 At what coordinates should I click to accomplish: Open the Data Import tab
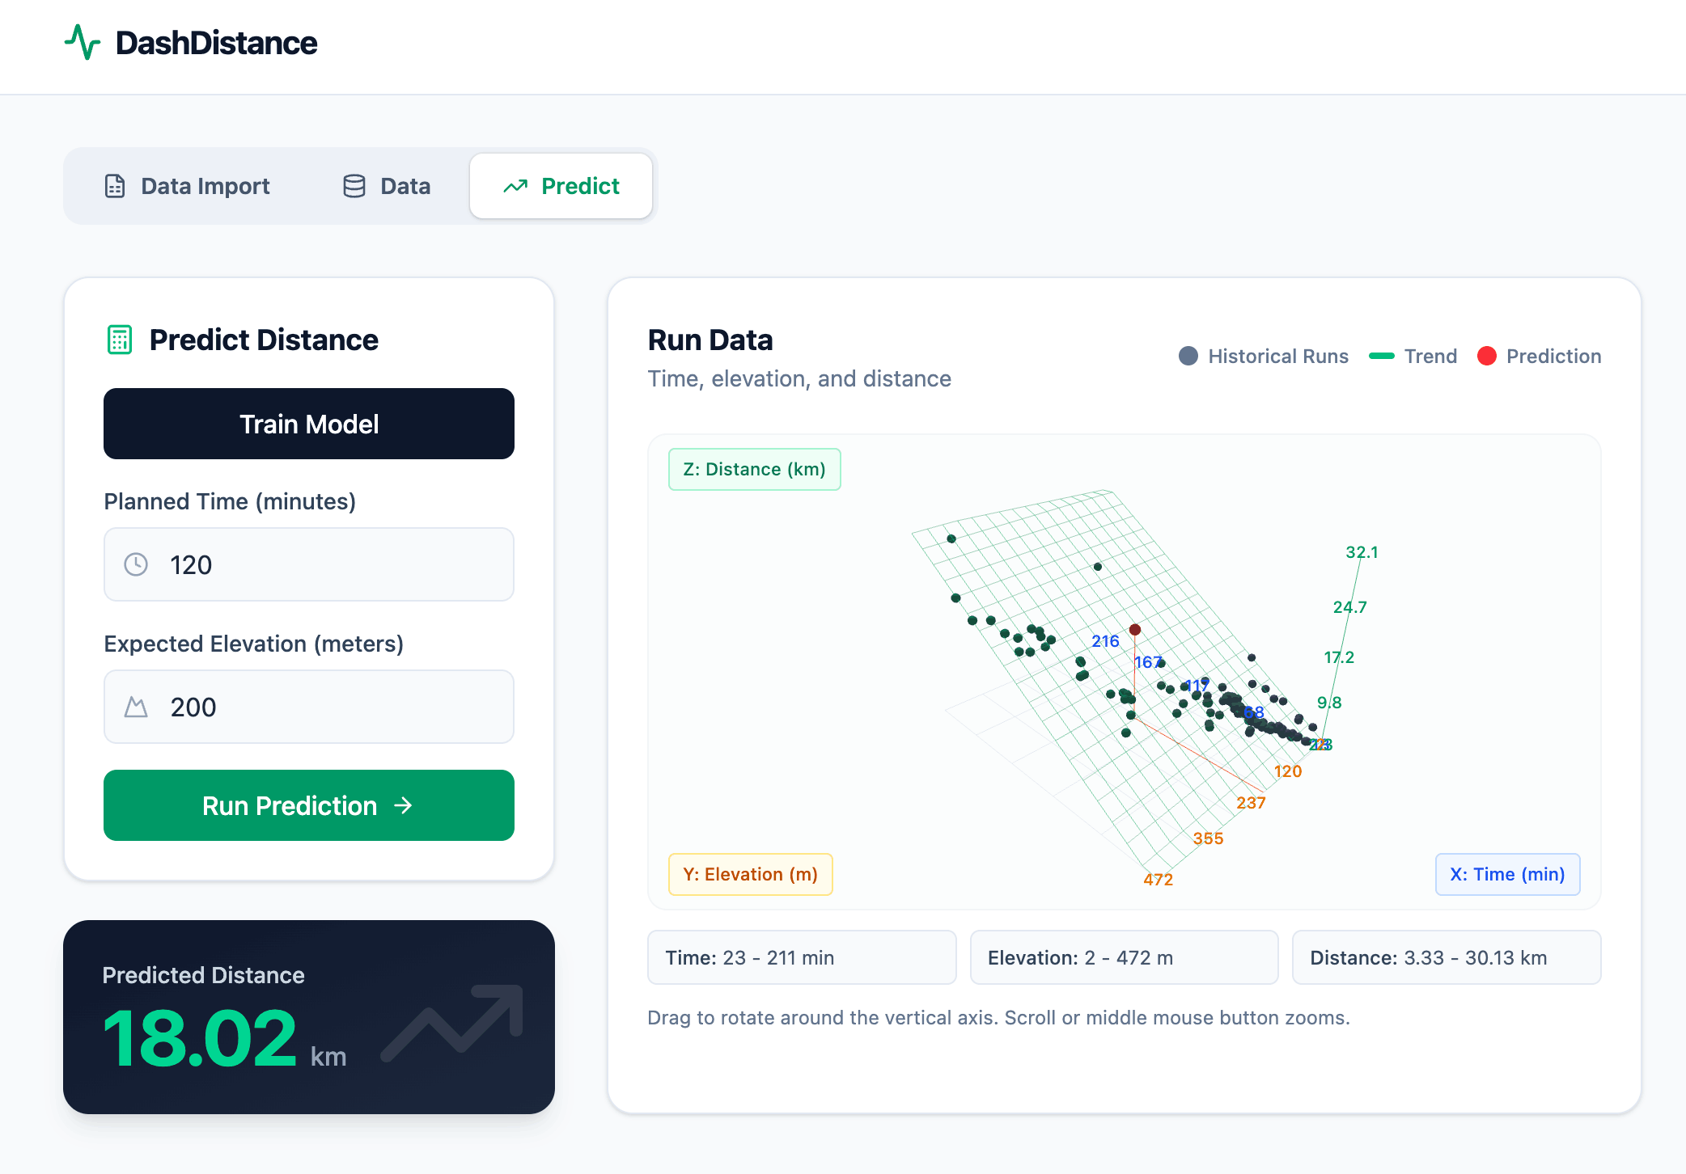(188, 186)
